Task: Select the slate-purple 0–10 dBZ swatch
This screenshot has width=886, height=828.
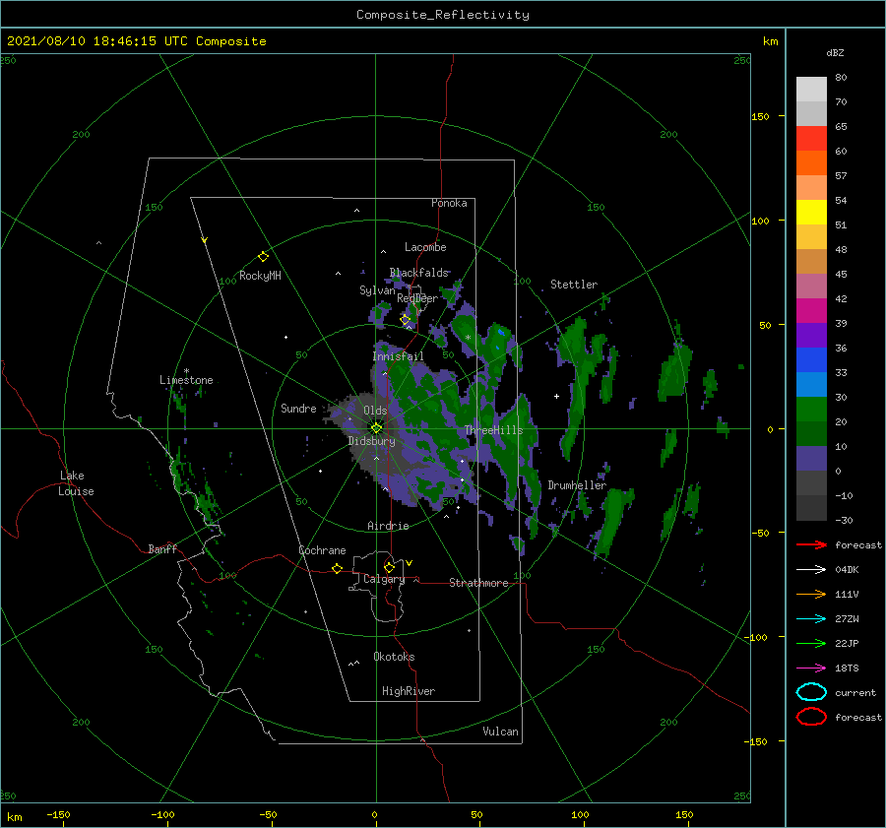Action: 811,459
